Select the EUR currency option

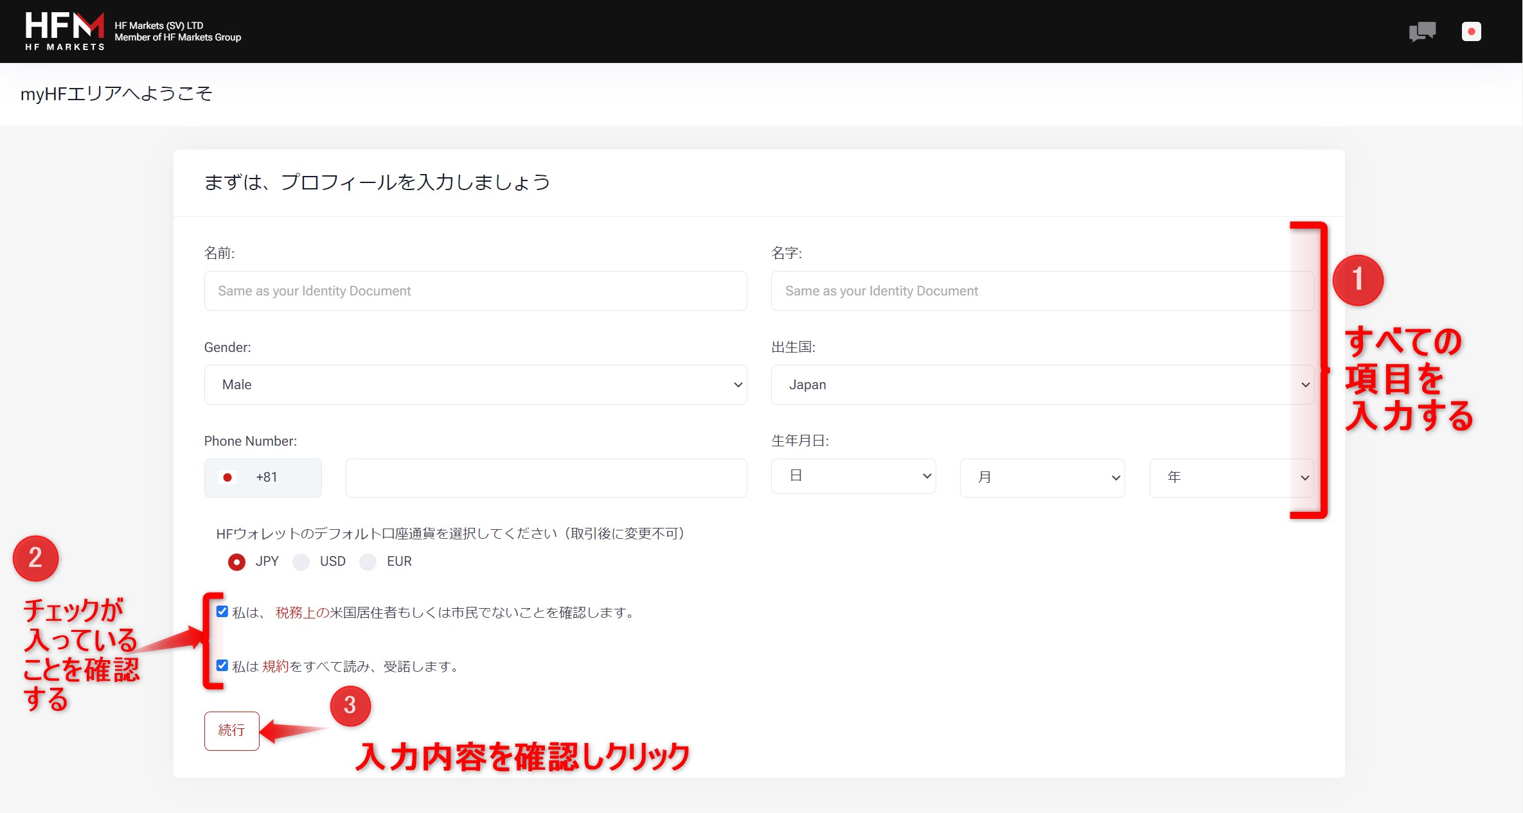[x=368, y=562]
